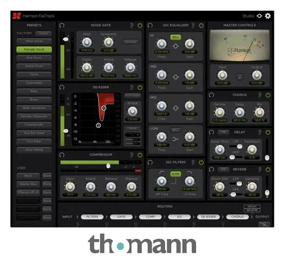Toggle the 32C Filters power button
This screenshot has width=284, height=260.
pos(201,162)
